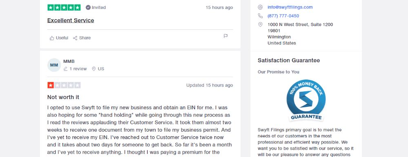Email info@swyftfilings.com
Screen dimensions: 408x157
(x=290, y=7)
